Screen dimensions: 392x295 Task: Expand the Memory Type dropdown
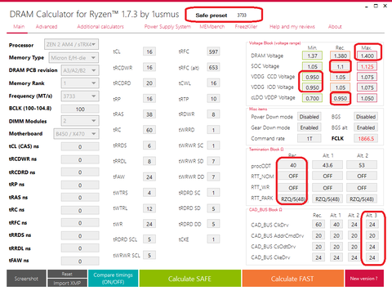73,58
